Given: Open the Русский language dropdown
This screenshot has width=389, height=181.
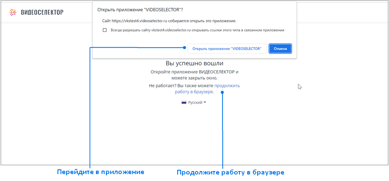Looking at the screenshot, I should pyautogui.click(x=194, y=102).
